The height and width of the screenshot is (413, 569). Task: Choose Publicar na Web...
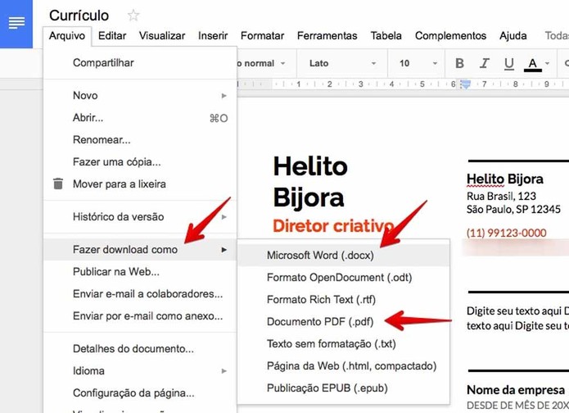(x=140, y=272)
